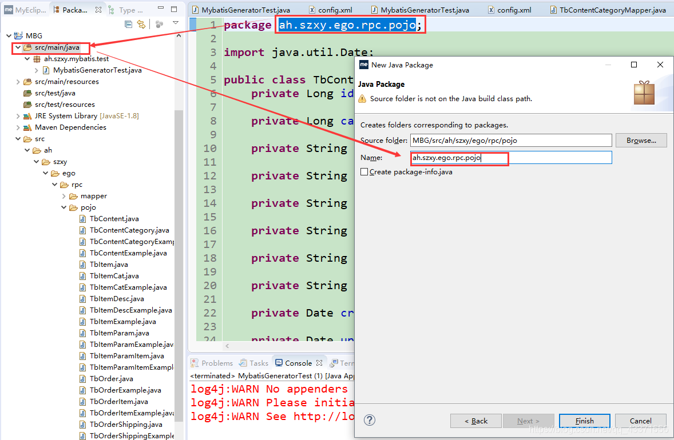Maximize the Package Explorer panel

(x=174, y=9)
